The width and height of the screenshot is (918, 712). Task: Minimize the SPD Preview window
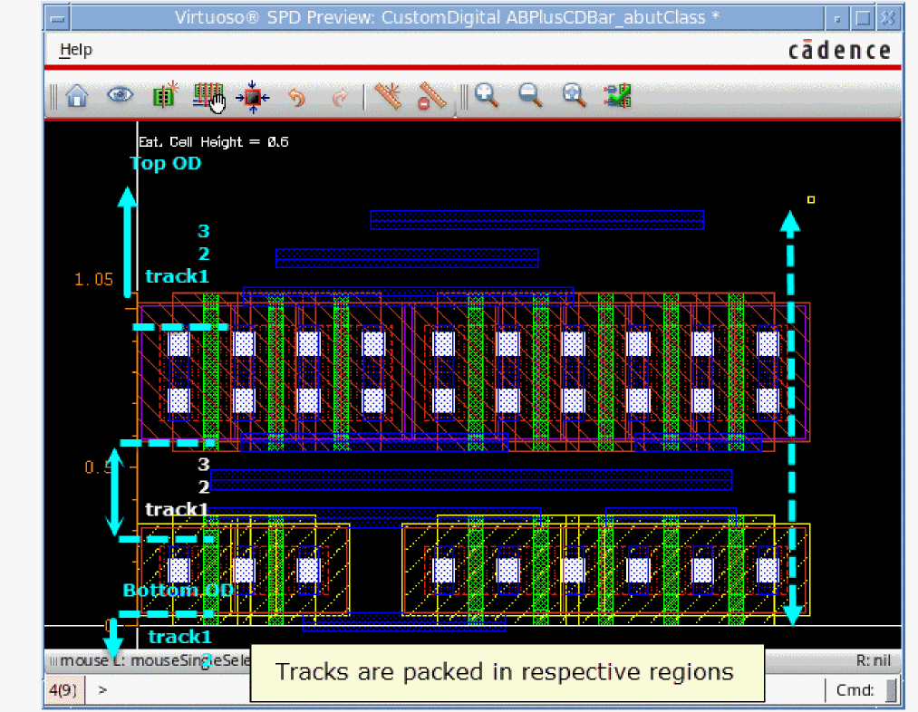click(837, 18)
